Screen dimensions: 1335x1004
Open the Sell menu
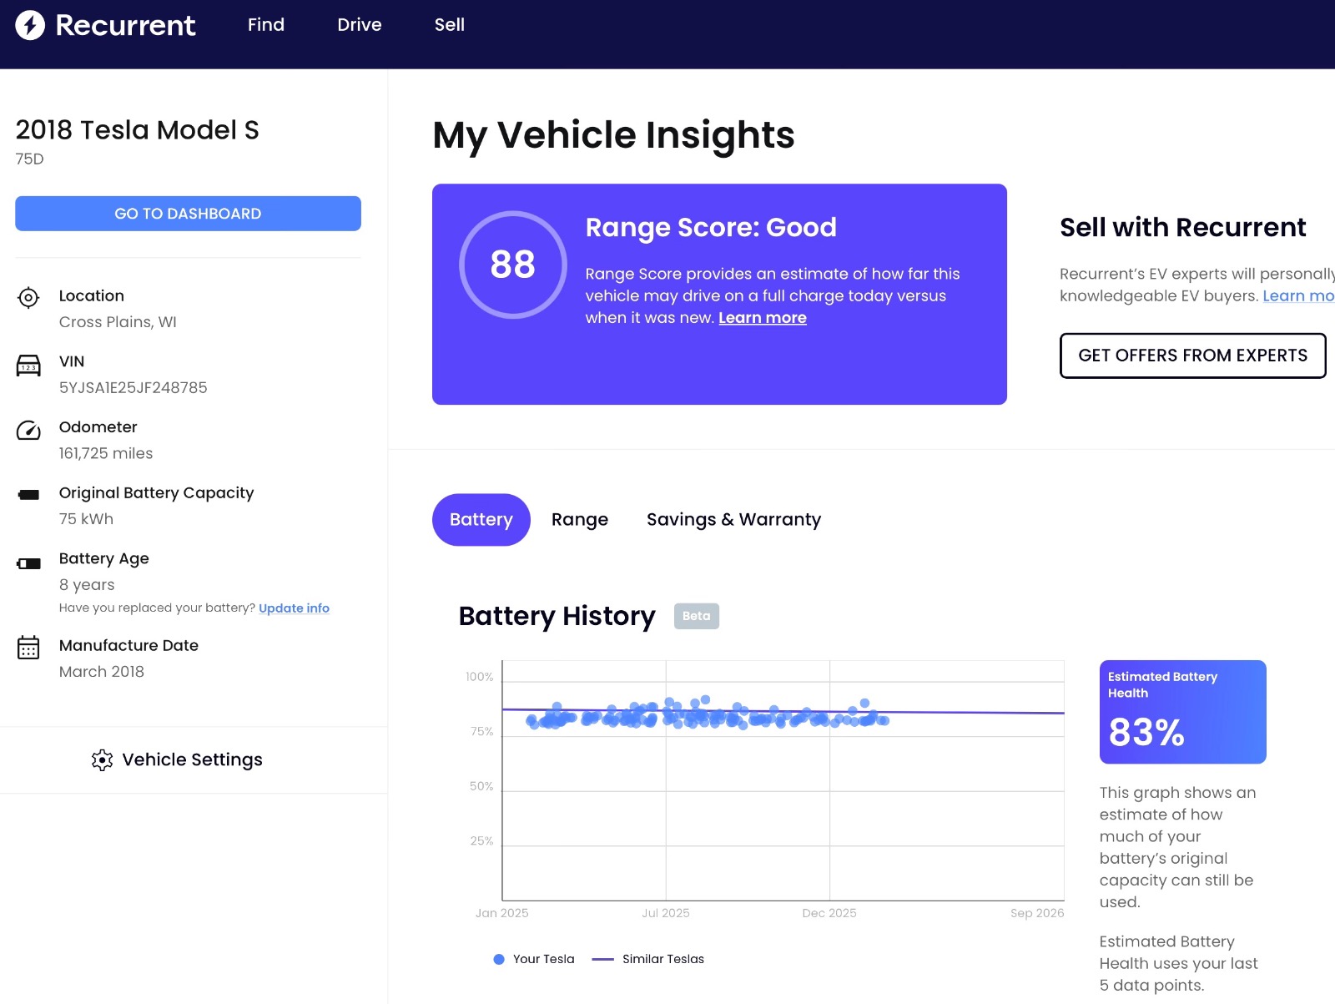click(449, 25)
